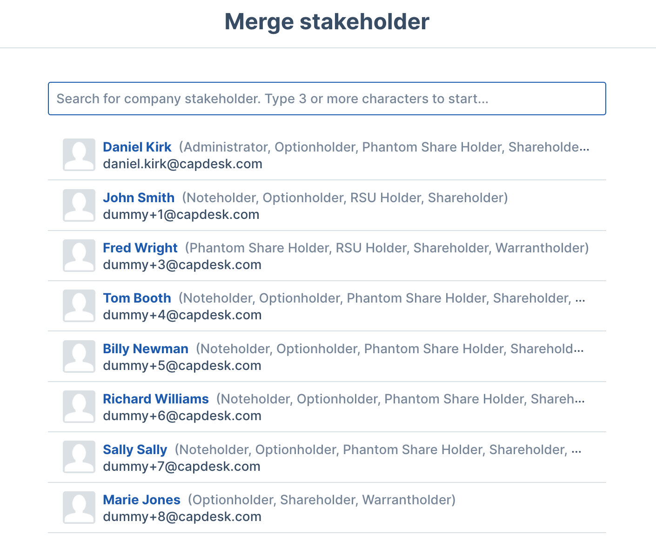Click Richard Williams' truncated roles text
Screen dimensions: 656x541
(401, 399)
